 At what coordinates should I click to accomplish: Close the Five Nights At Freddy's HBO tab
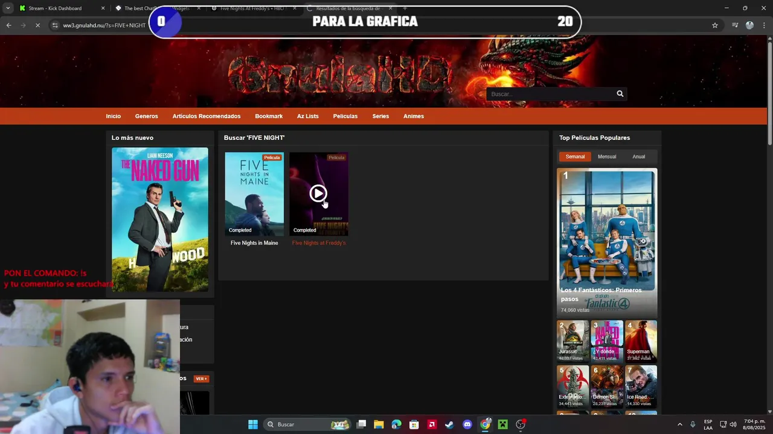coord(295,8)
